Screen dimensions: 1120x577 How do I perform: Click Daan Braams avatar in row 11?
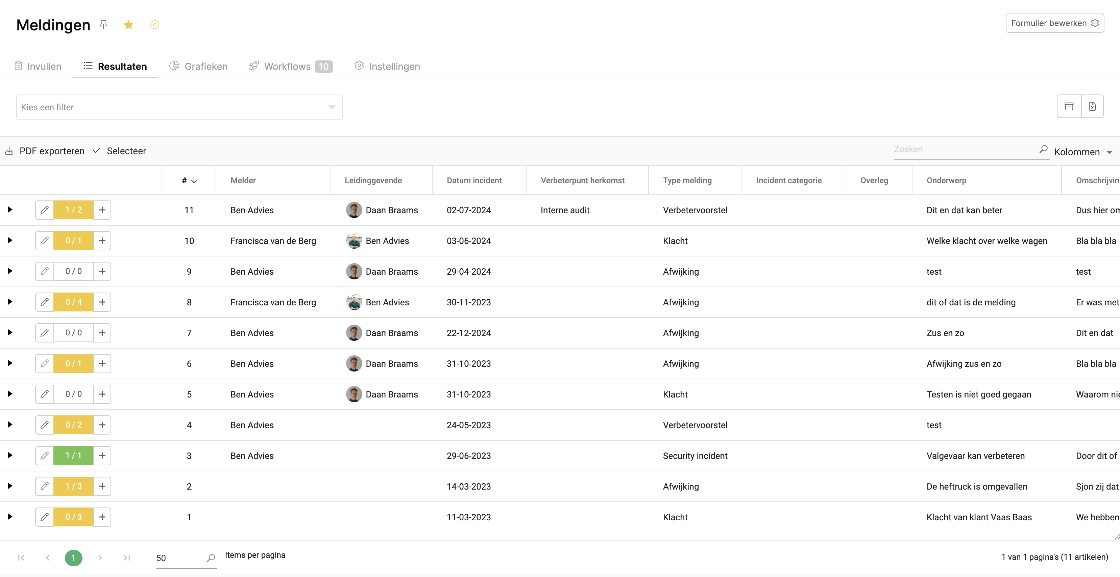354,210
